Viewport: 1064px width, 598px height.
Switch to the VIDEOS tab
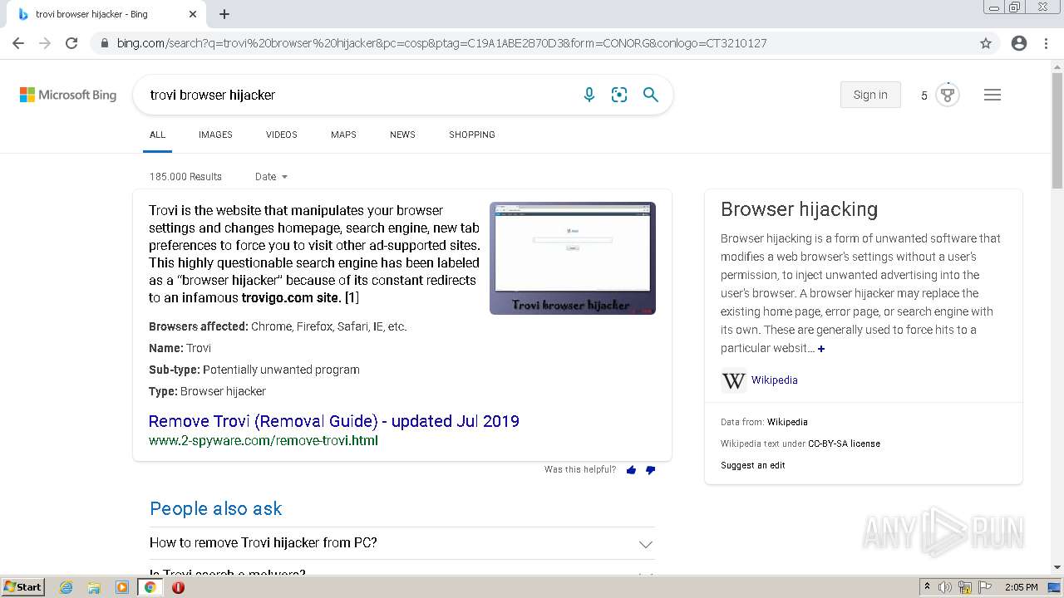[282, 135]
